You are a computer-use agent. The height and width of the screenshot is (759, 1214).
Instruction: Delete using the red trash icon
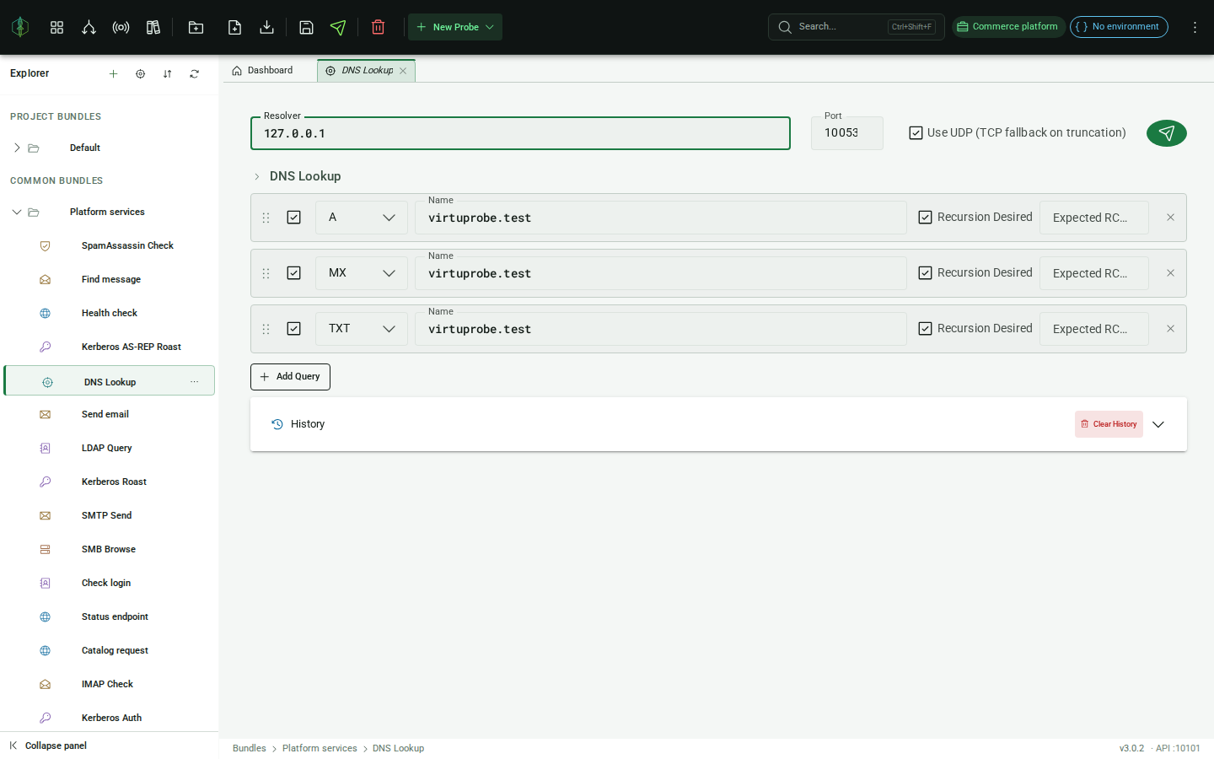(x=378, y=27)
